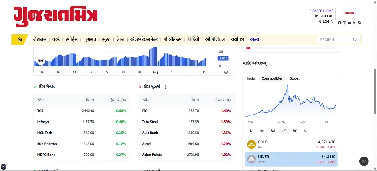Set the chart range to 1D
Image resolution: width=377 pixels, height=171 pixels.
tap(250, 131)
